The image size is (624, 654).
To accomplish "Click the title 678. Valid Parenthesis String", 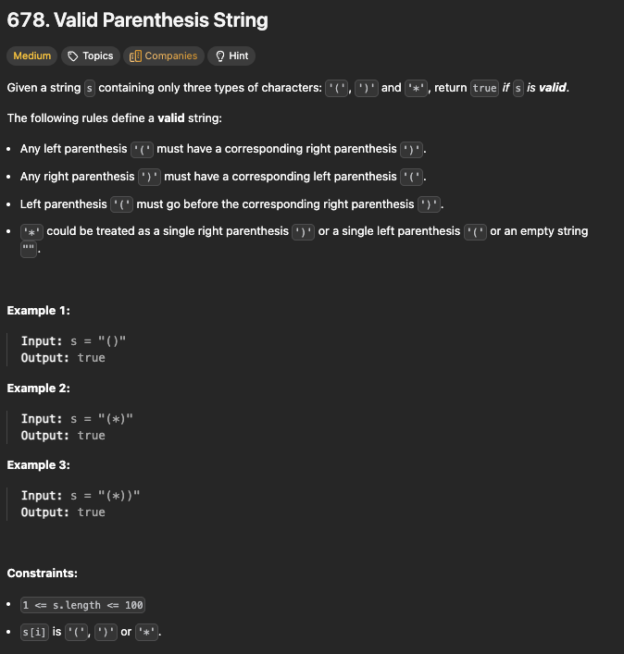I will pyautogui.click(x=137, y=20).
